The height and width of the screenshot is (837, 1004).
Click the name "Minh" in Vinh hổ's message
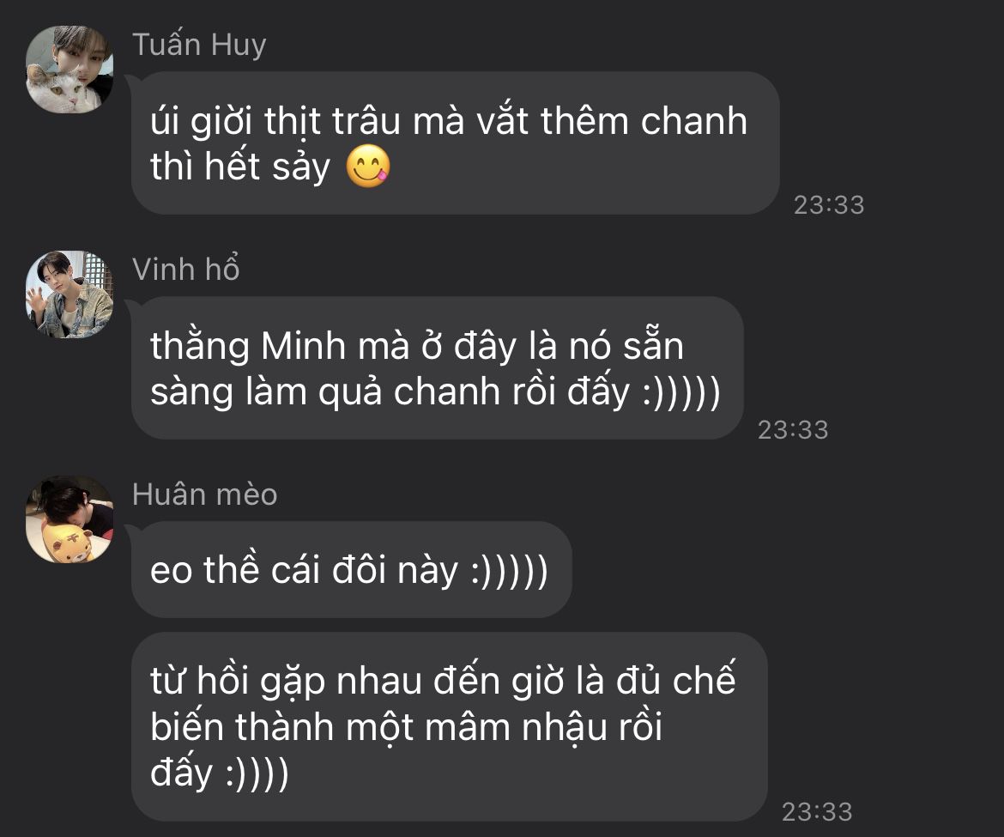(x=304, y=346)
